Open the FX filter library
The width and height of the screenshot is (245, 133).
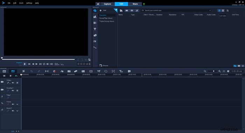click(95, 41)
